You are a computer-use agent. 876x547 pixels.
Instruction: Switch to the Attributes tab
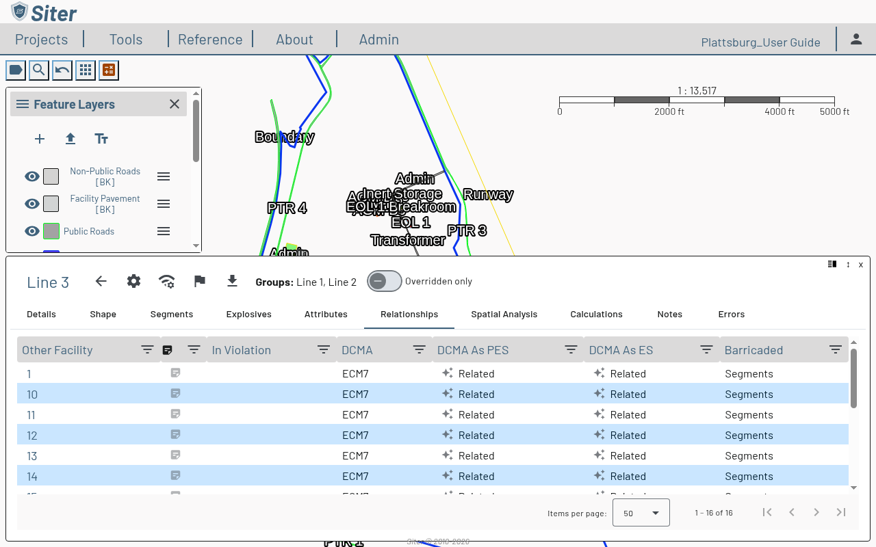pos(326,315)
